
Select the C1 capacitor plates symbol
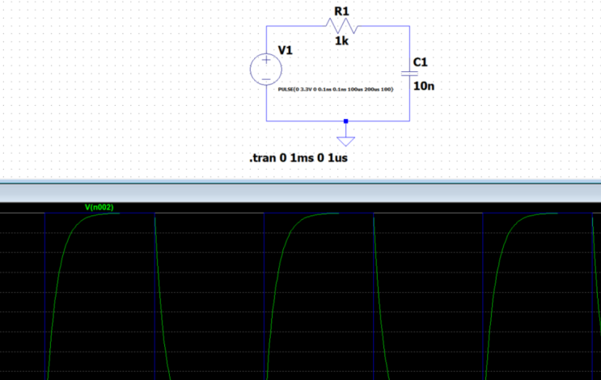tap(409, 73)
